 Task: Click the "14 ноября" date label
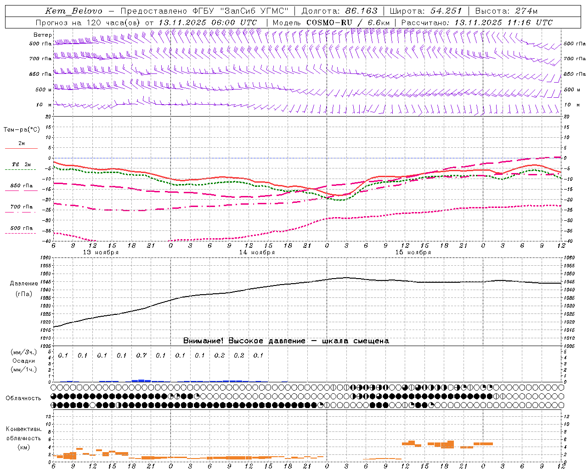pos(257,252)
